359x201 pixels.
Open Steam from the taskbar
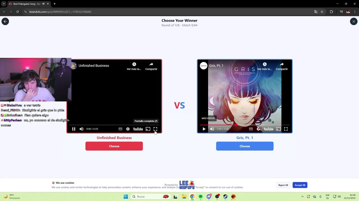coord(225,197)
